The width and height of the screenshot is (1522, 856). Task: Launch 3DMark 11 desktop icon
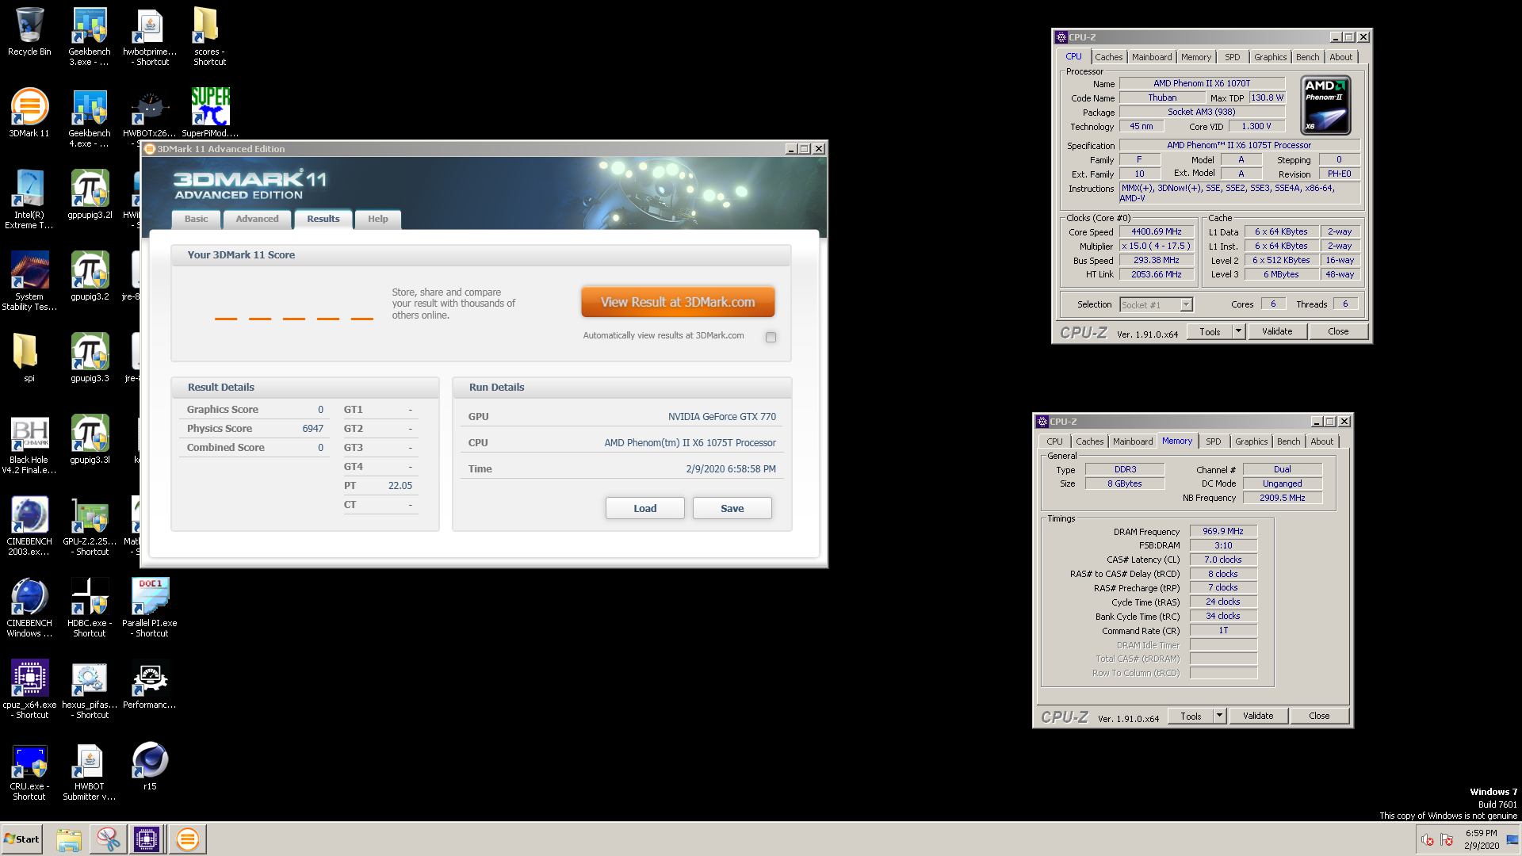29,113
